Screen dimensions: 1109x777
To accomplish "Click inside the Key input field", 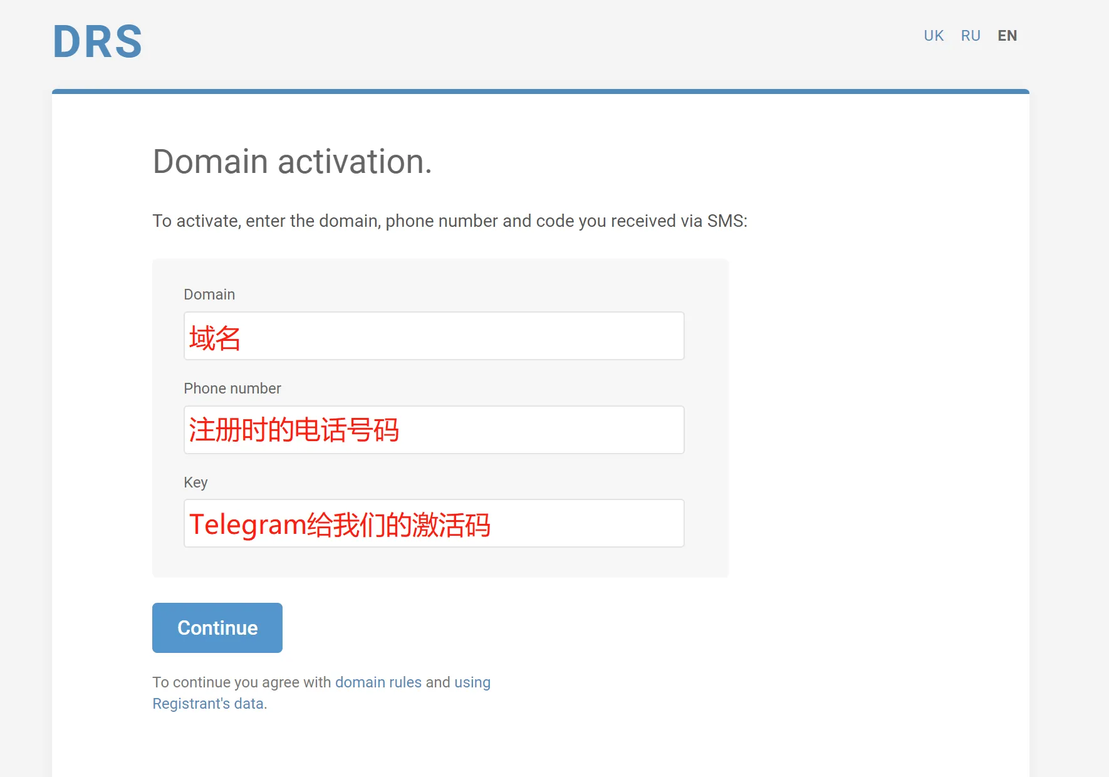I will 434,523.
